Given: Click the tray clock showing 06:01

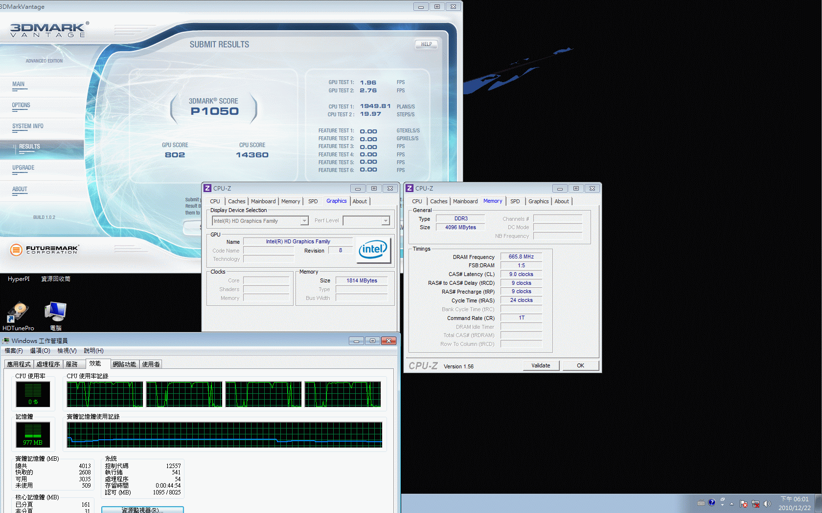Looking at the screenshot, I should click(x=795, y=503).
